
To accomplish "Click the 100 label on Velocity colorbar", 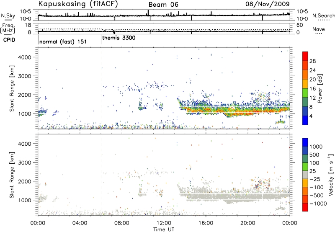I will (314, 163).
